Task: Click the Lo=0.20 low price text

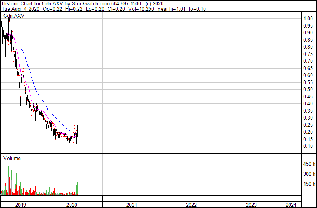Action: (x=95, y=9)
